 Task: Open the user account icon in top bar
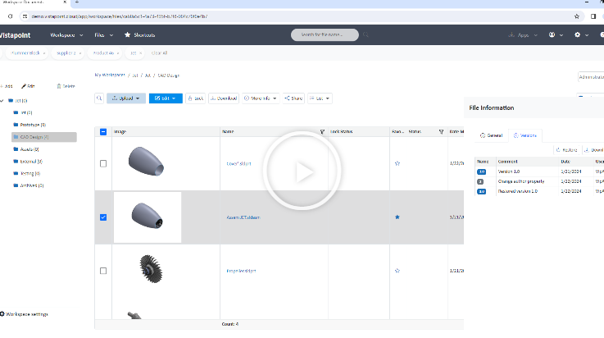coord(552,35)
